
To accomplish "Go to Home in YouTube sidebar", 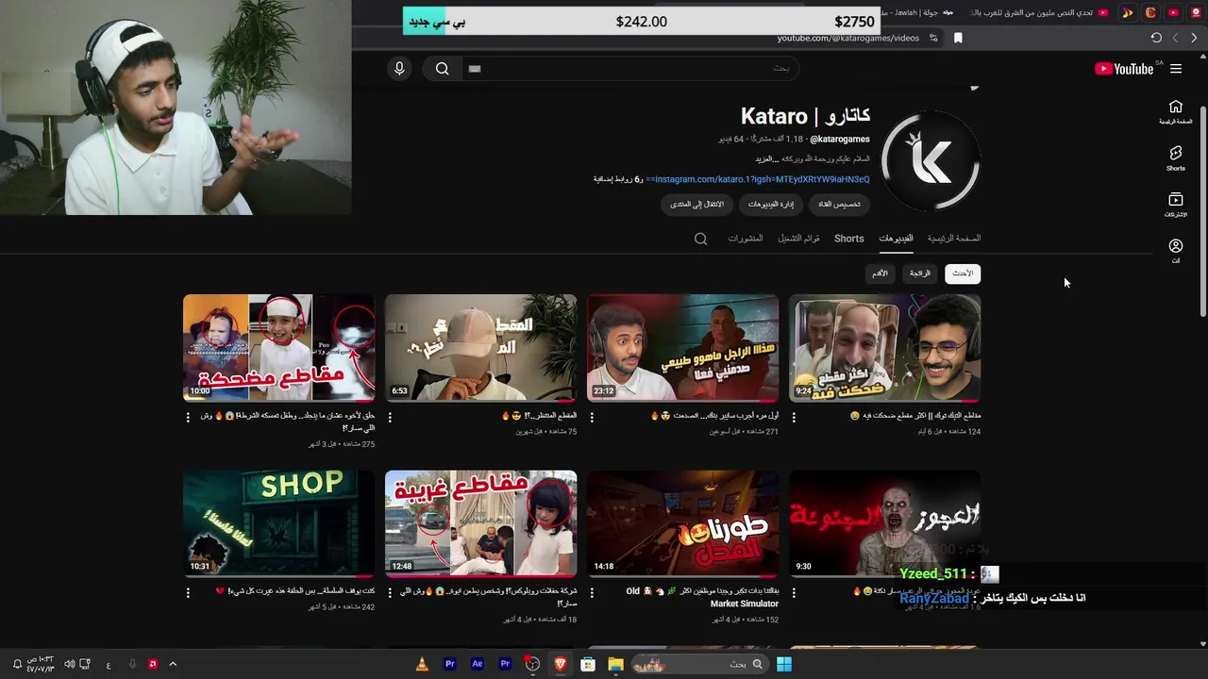I will (1175, 112).
